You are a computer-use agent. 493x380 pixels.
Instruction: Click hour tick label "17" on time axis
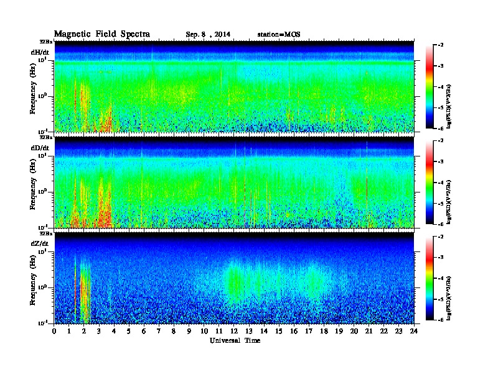[309, 331]
